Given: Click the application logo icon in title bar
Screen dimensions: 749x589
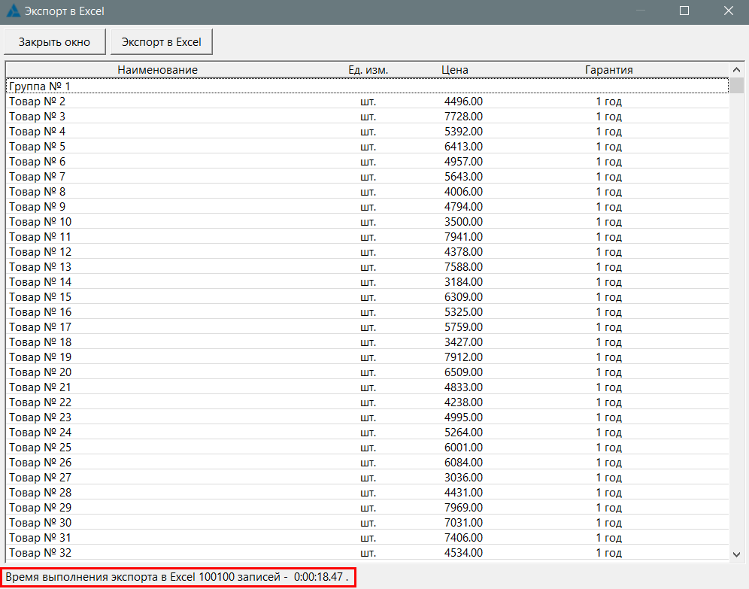Looking at the screenshot, I should pos(14,11).
